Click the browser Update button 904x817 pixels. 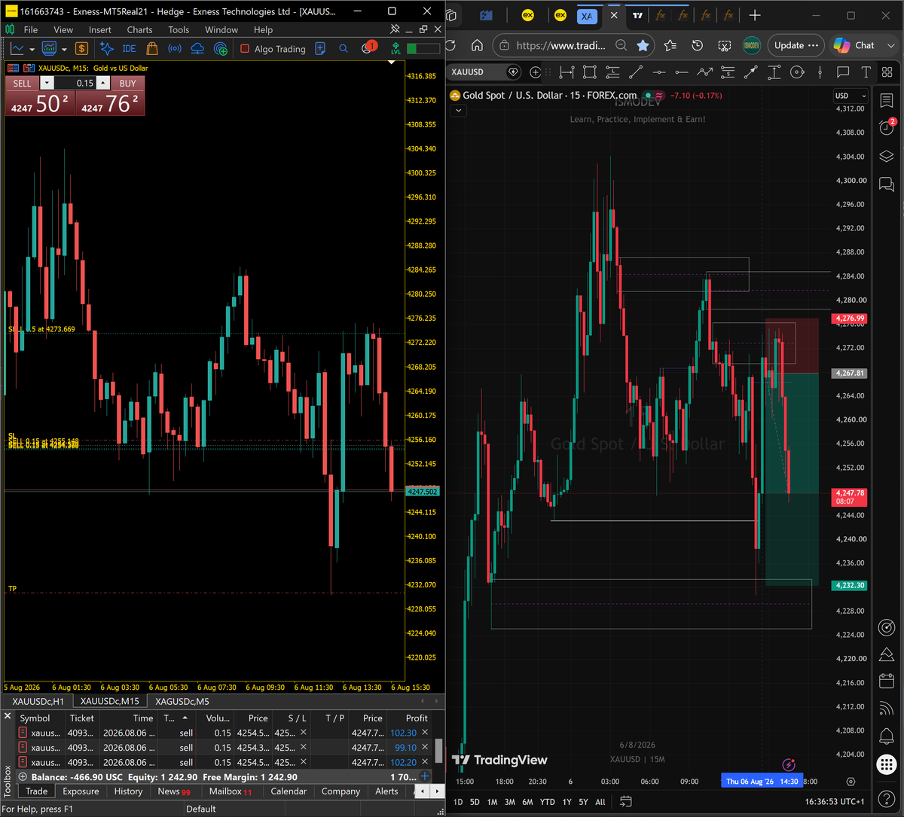(796, 45)
